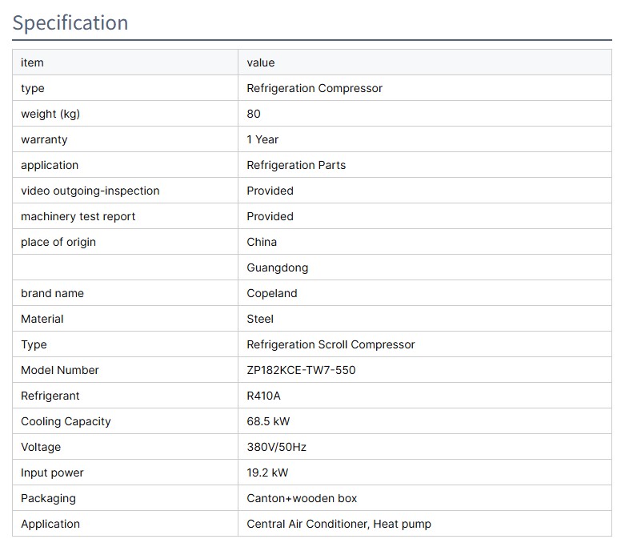Click the Specification heading
Image resolution: width=629 pixels, height=547 pixels.
[x=70, y=22]
